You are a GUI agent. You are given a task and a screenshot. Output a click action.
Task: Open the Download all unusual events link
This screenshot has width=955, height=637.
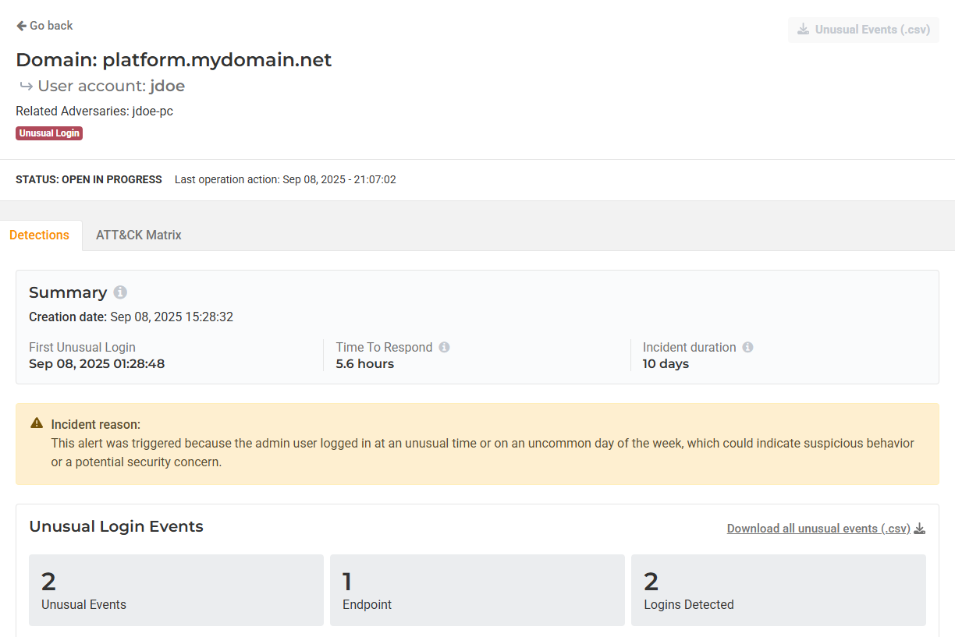pos(818,529)
